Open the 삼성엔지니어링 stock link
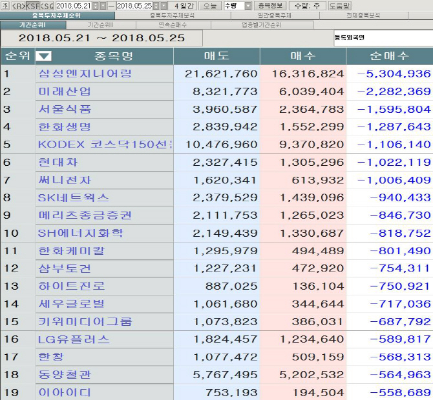Screen dimensions: 433x400 [x=85, y=74]
